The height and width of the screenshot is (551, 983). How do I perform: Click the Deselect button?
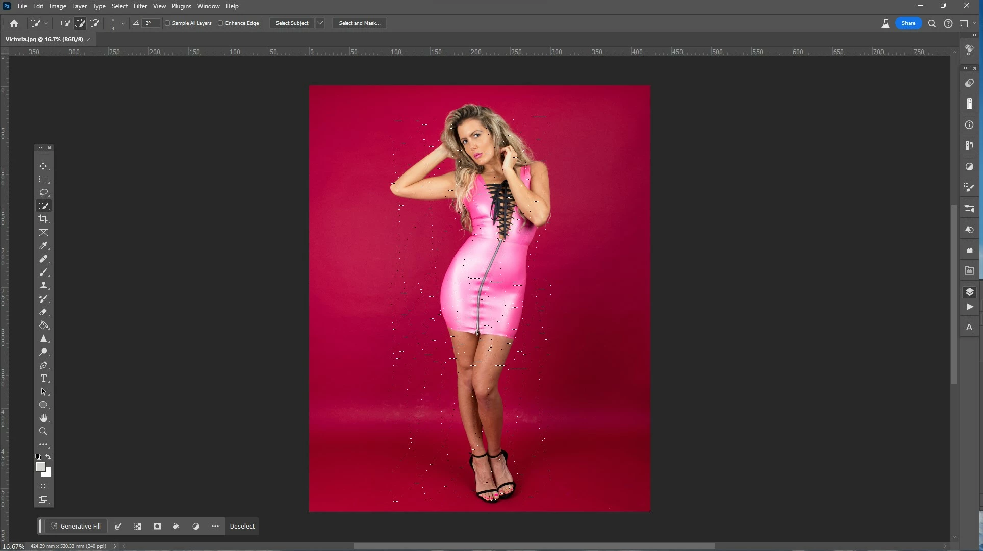[242, 526]
